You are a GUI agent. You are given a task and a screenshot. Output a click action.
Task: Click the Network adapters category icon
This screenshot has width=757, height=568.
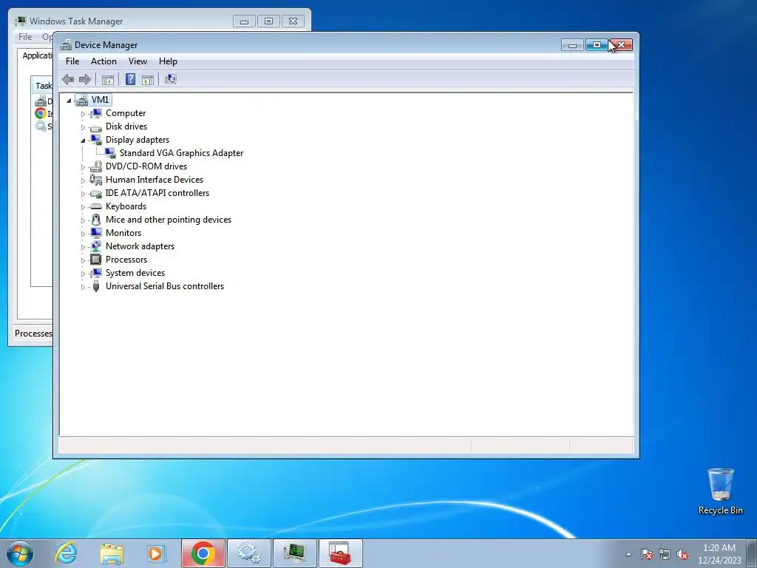(95, 246)
